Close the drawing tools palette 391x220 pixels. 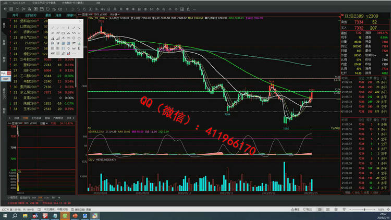tap(80, 21)
